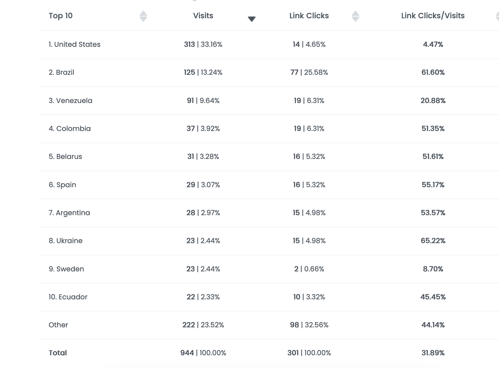
Task: Sort using the Link Clicks/Visits sort arrows
Action: click(x=497, y=16)
